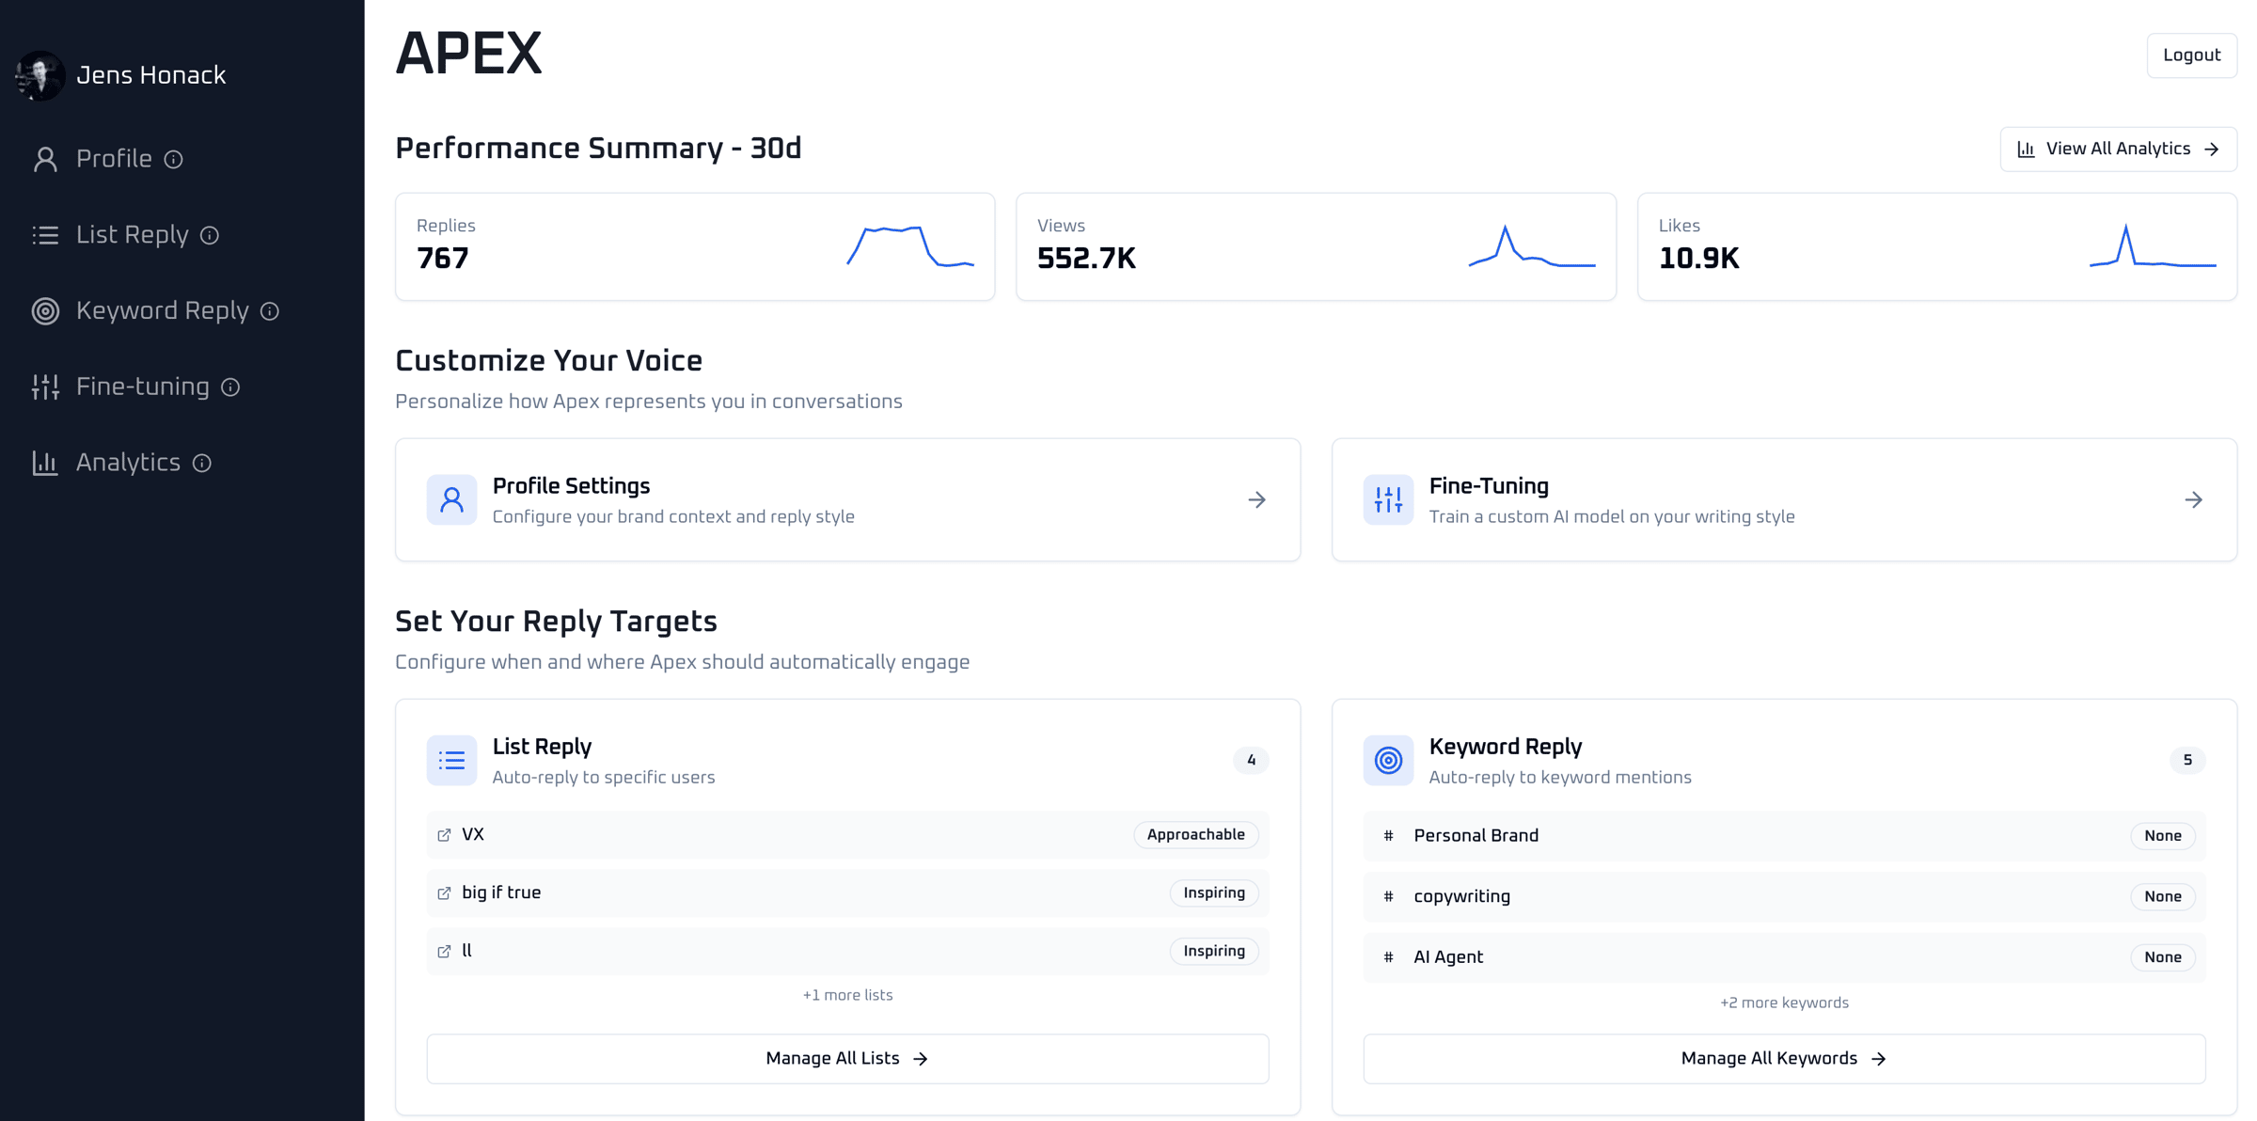Click the info icon next to Fine-tuning
This screenshot has height=1121, width=2257.
[x=230, y=387]
